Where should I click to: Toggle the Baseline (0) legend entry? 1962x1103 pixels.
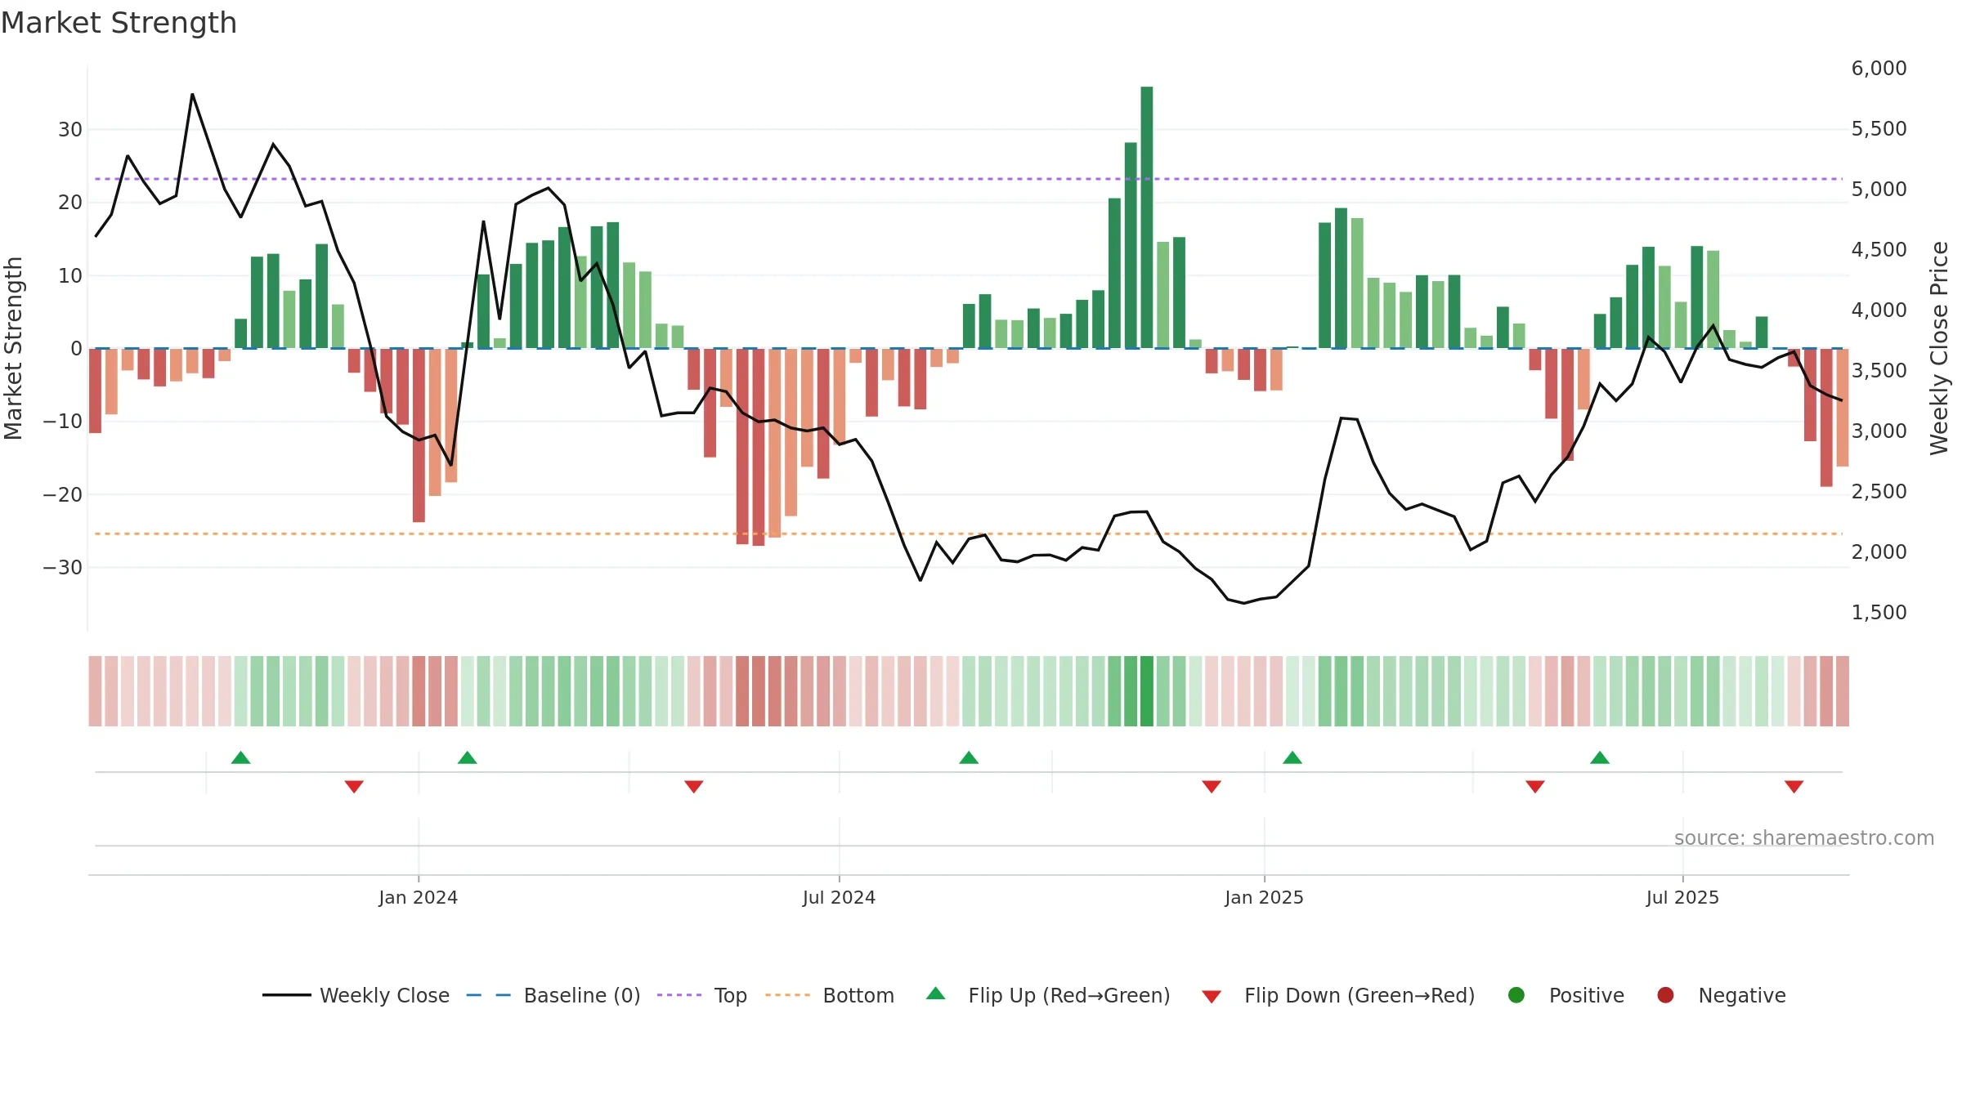[x=553, y=995]
